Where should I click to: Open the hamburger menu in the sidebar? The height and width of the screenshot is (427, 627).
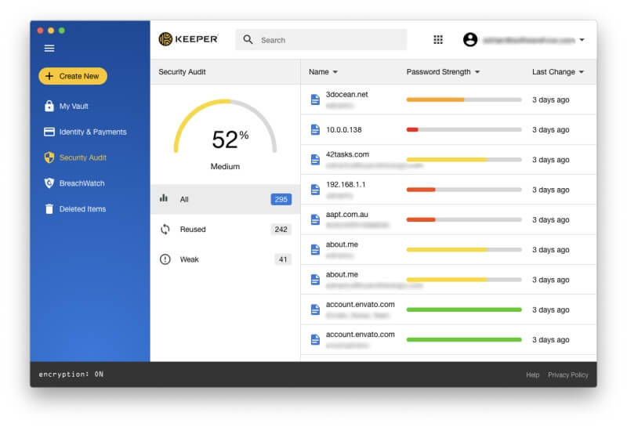tap(49, 49)
